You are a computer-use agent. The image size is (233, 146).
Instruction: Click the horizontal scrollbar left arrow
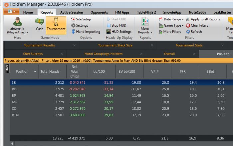pos(12,144)
